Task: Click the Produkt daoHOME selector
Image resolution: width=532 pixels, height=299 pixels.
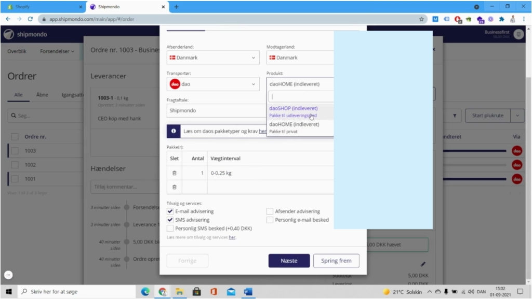Action: (x=300, y=84)
